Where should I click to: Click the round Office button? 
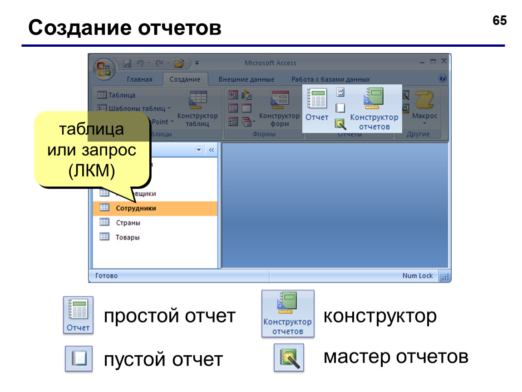pos(103,69)
